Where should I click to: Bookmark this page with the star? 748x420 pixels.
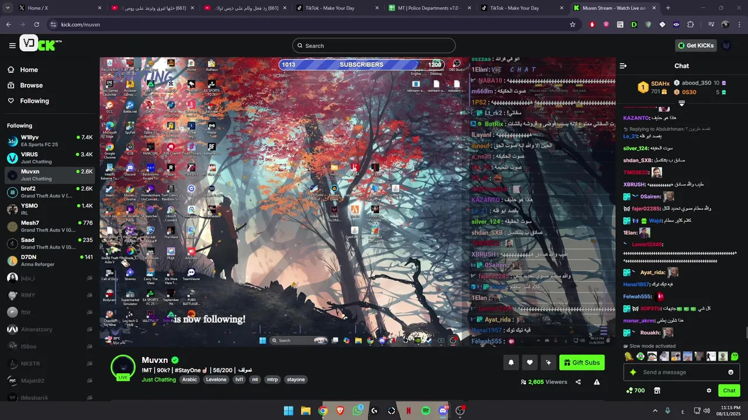point(573,24)
